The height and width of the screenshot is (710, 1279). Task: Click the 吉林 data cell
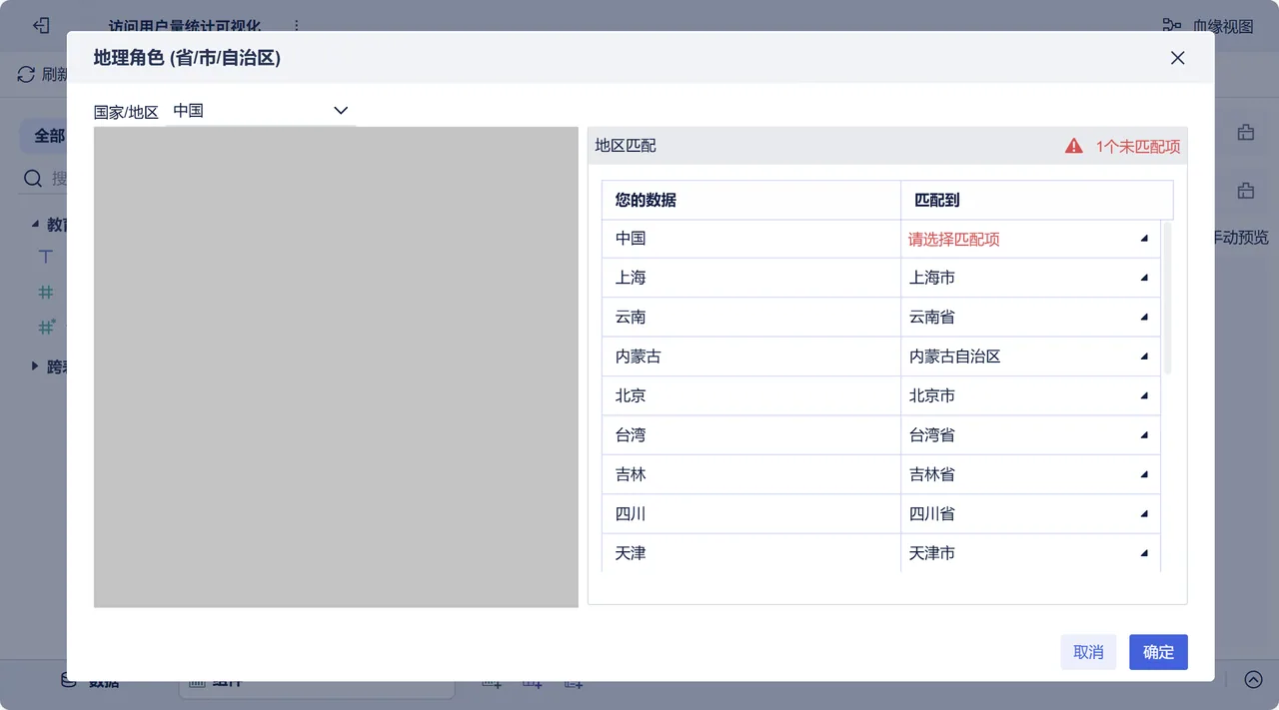click(750, 475)
